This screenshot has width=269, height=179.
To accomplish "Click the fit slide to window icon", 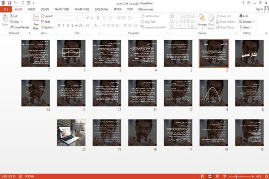I will [266, 176].
